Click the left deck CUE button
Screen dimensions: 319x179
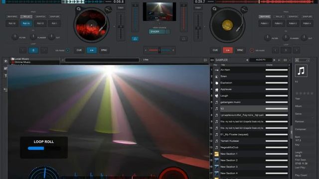79,50
